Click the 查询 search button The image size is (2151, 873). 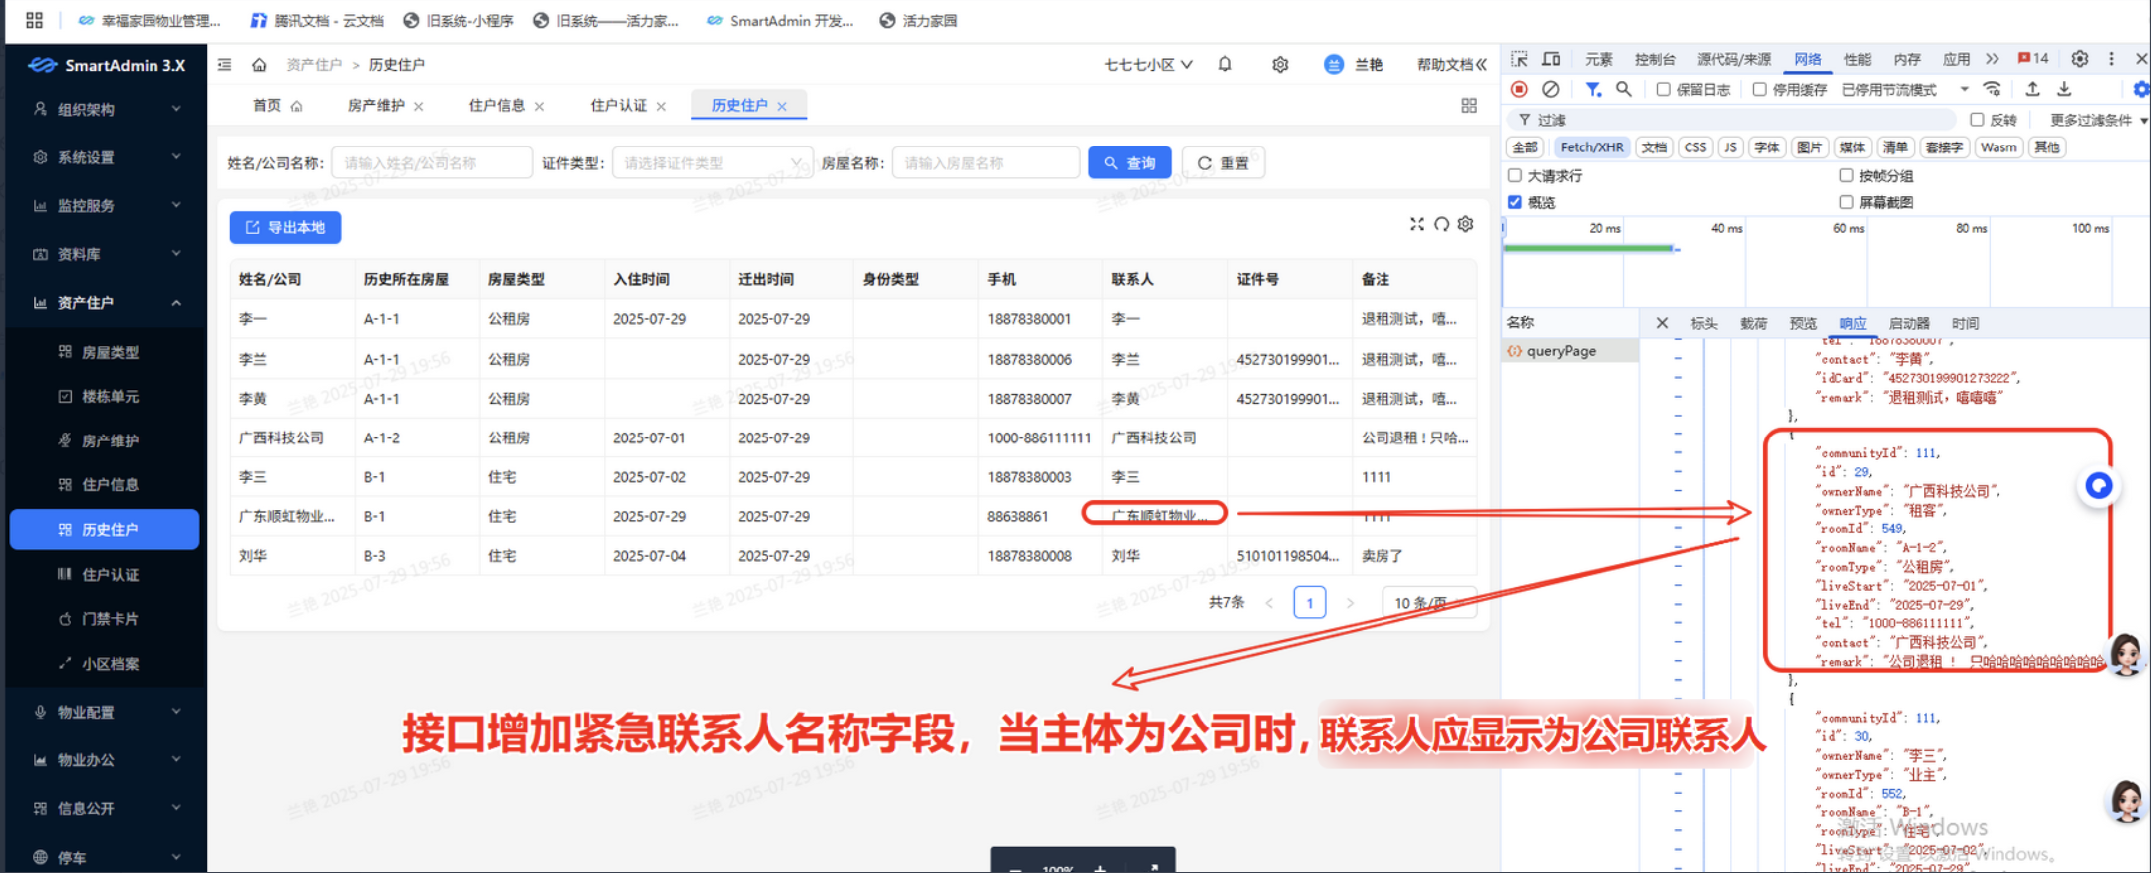click(x=1129, y=163)
